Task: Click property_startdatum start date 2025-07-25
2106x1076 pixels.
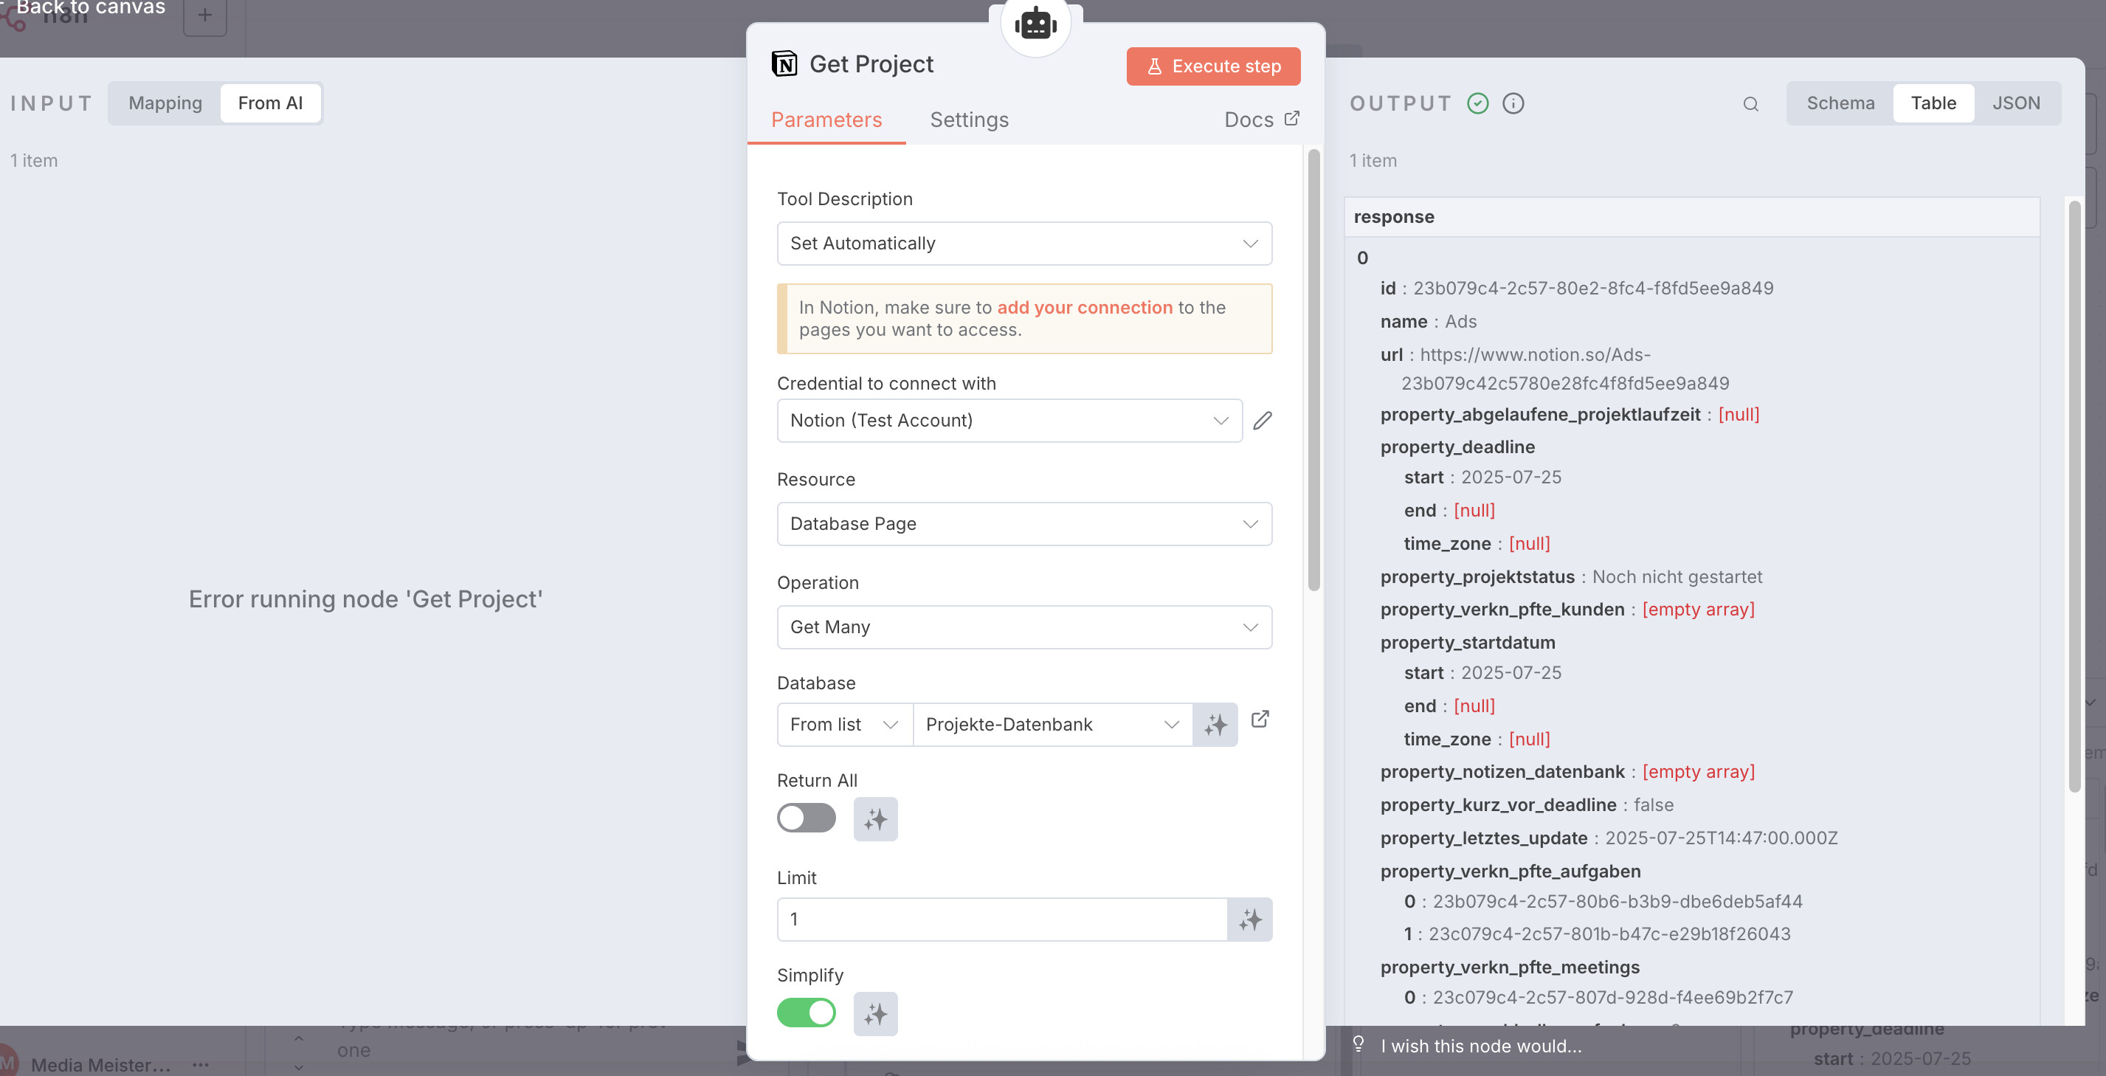Action: [x=1511, y=673]
